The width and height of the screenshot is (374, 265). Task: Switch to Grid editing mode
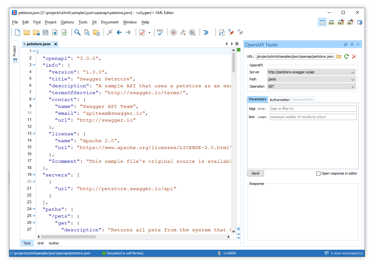(41, 243)
